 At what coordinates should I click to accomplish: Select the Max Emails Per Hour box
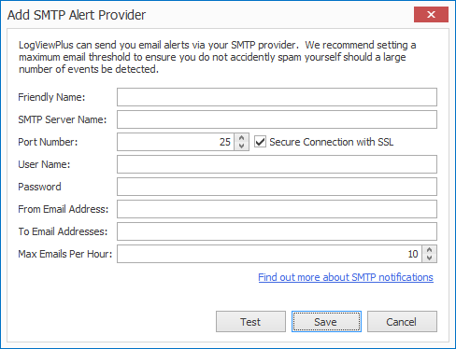[x=269, y=254]
